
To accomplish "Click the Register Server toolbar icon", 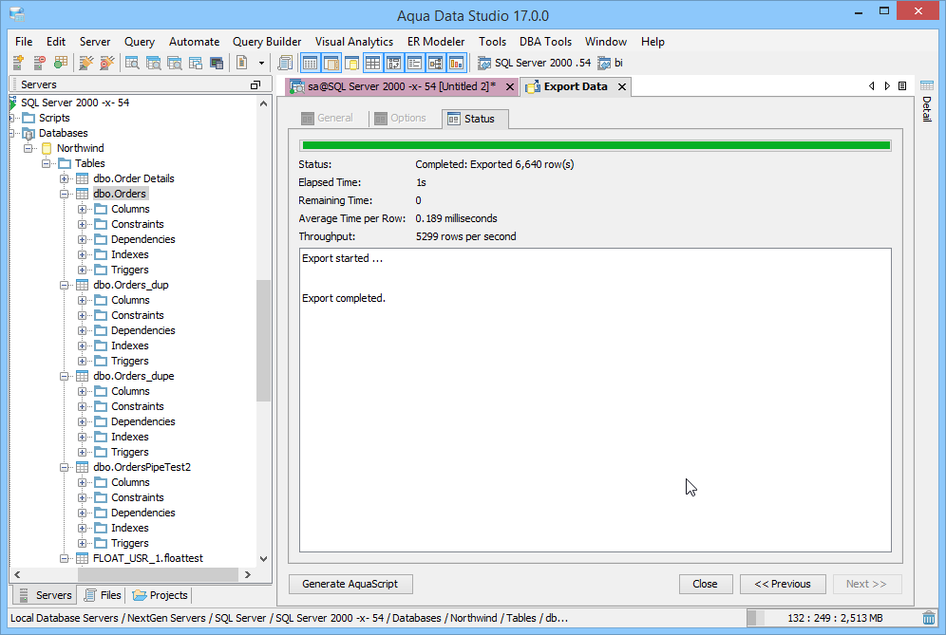I will [18, 62].
